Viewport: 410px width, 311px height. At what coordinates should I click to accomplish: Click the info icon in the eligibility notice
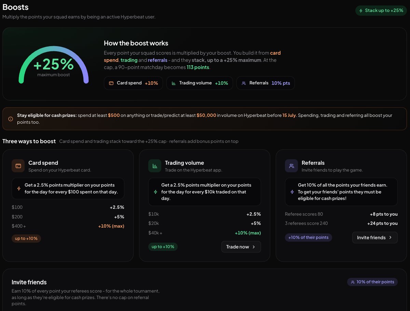coord(11,119)
